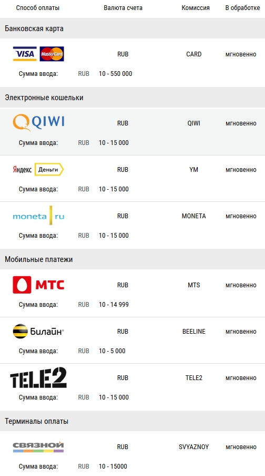
Task: Click the Связной terminal logo
Action: pos(38,447)
